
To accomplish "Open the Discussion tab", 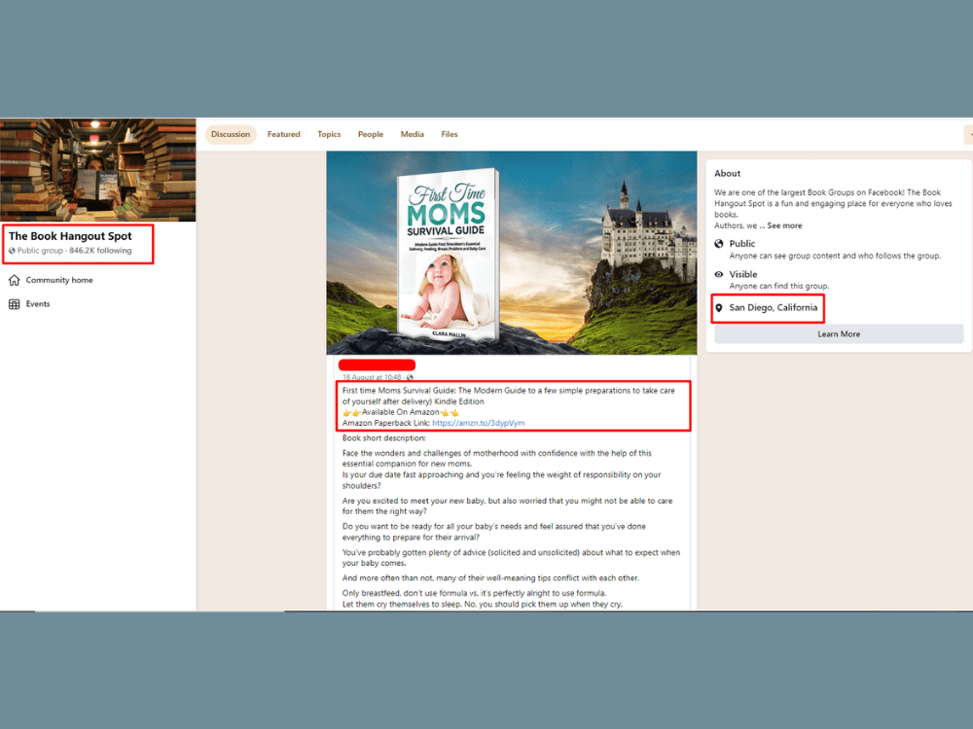I will pos(231,134).
